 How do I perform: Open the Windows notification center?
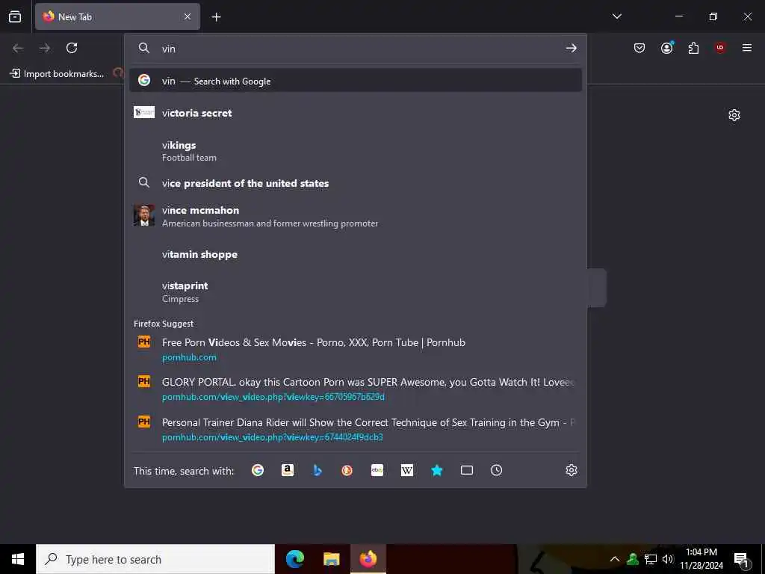[741, 559]
